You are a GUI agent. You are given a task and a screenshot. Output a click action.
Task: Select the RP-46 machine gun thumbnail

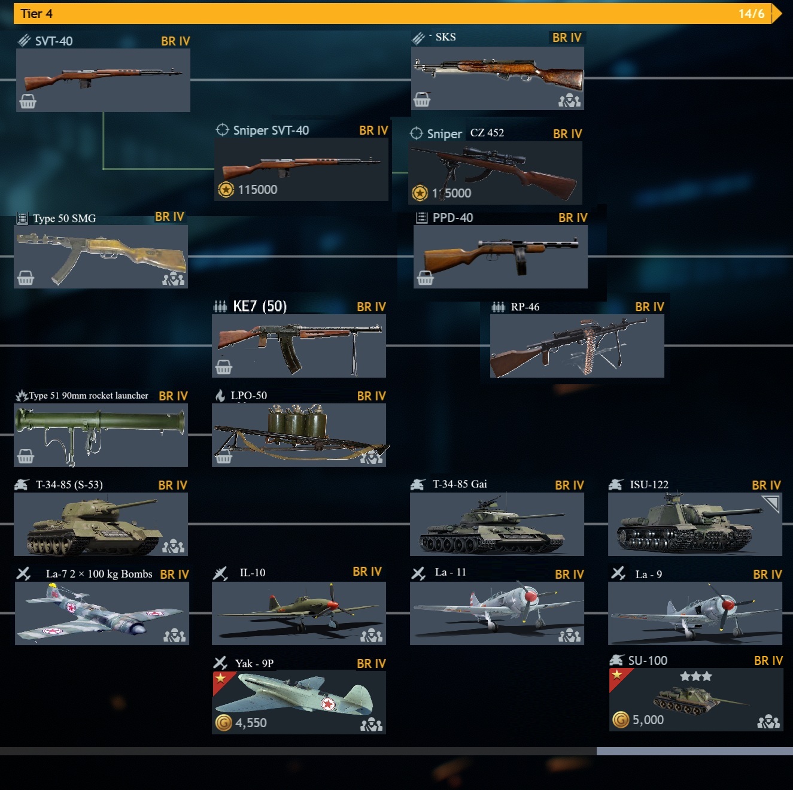tap(577, 346)
